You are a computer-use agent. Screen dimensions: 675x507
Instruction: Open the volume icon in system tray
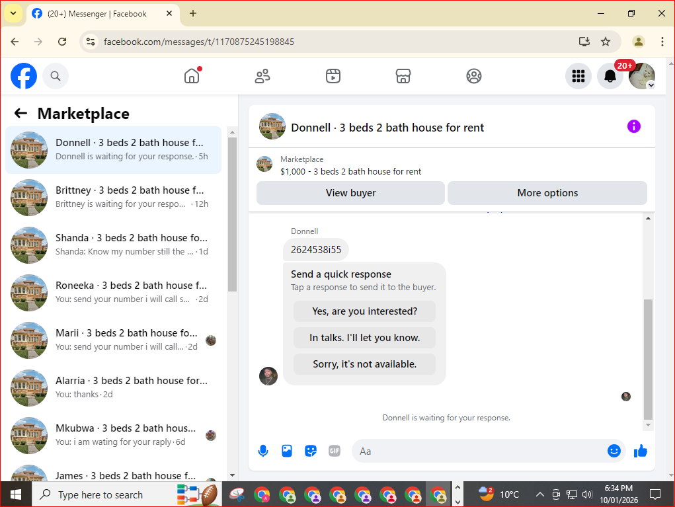(x=587, y=494)
